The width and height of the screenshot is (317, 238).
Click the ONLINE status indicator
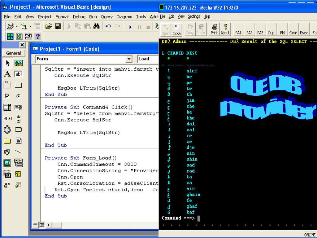coord(310,235)
